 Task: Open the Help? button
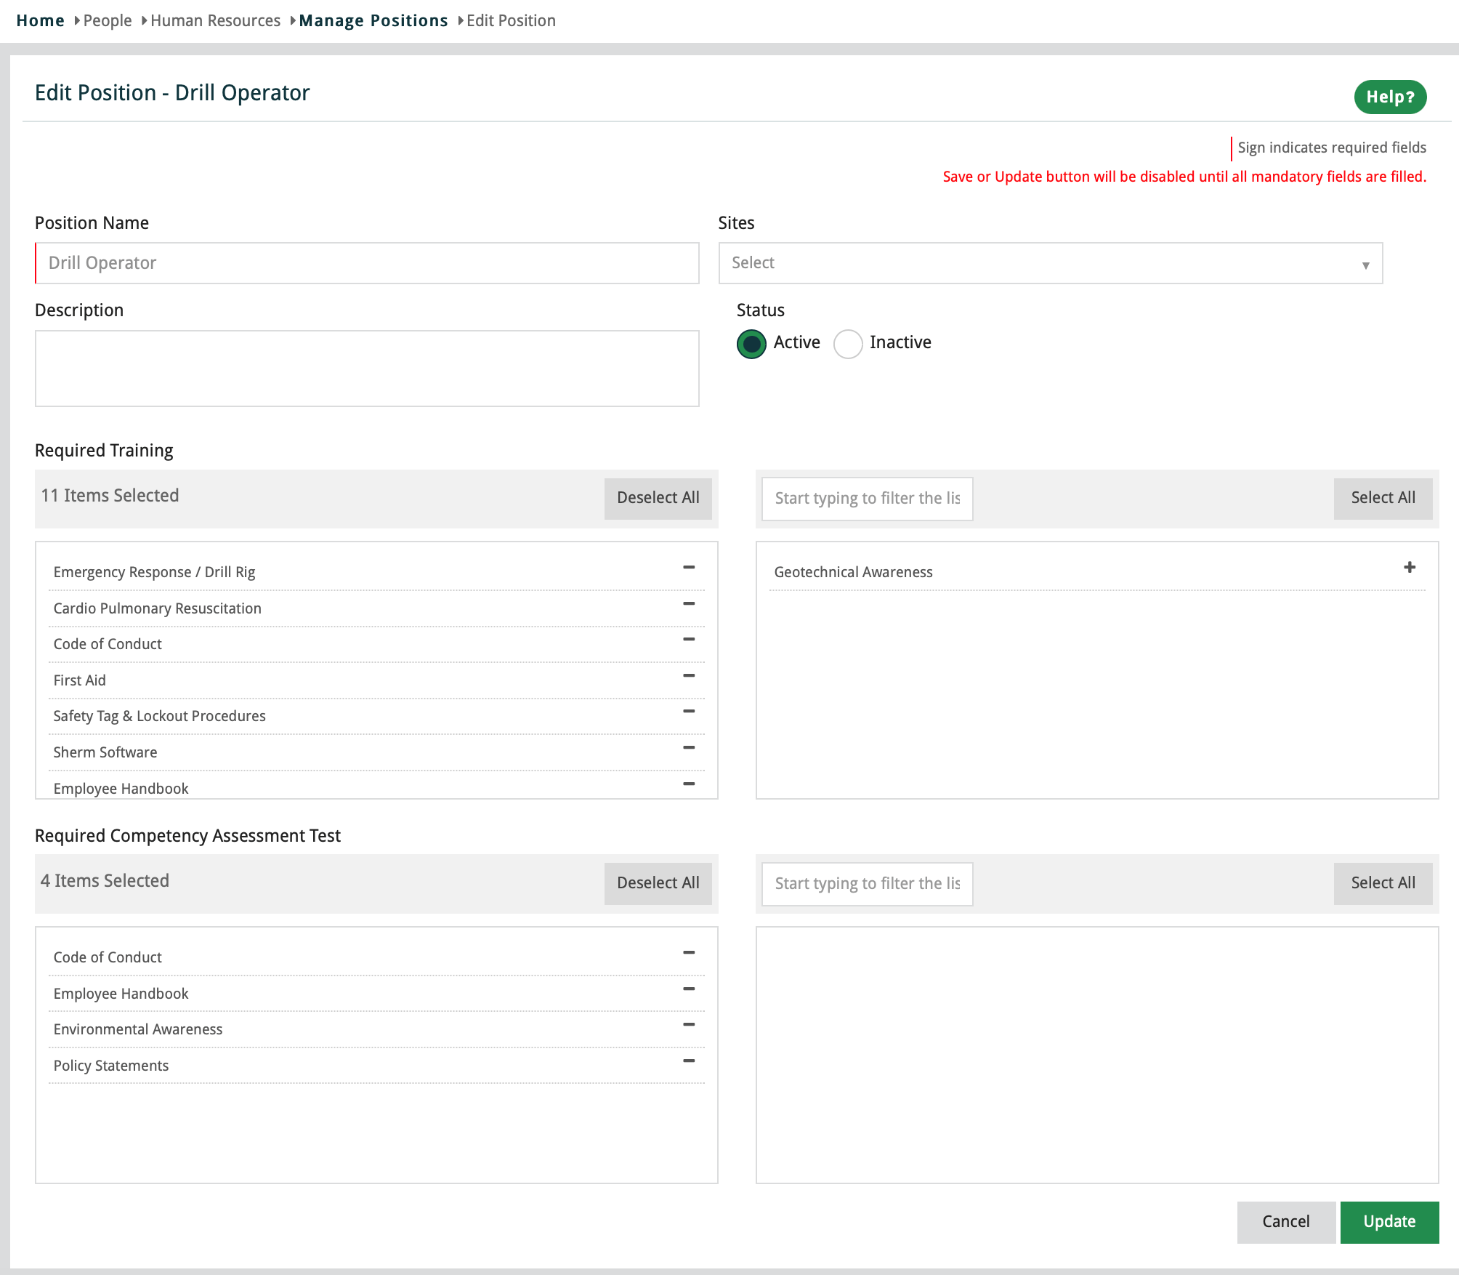(x=1389, y=97)
